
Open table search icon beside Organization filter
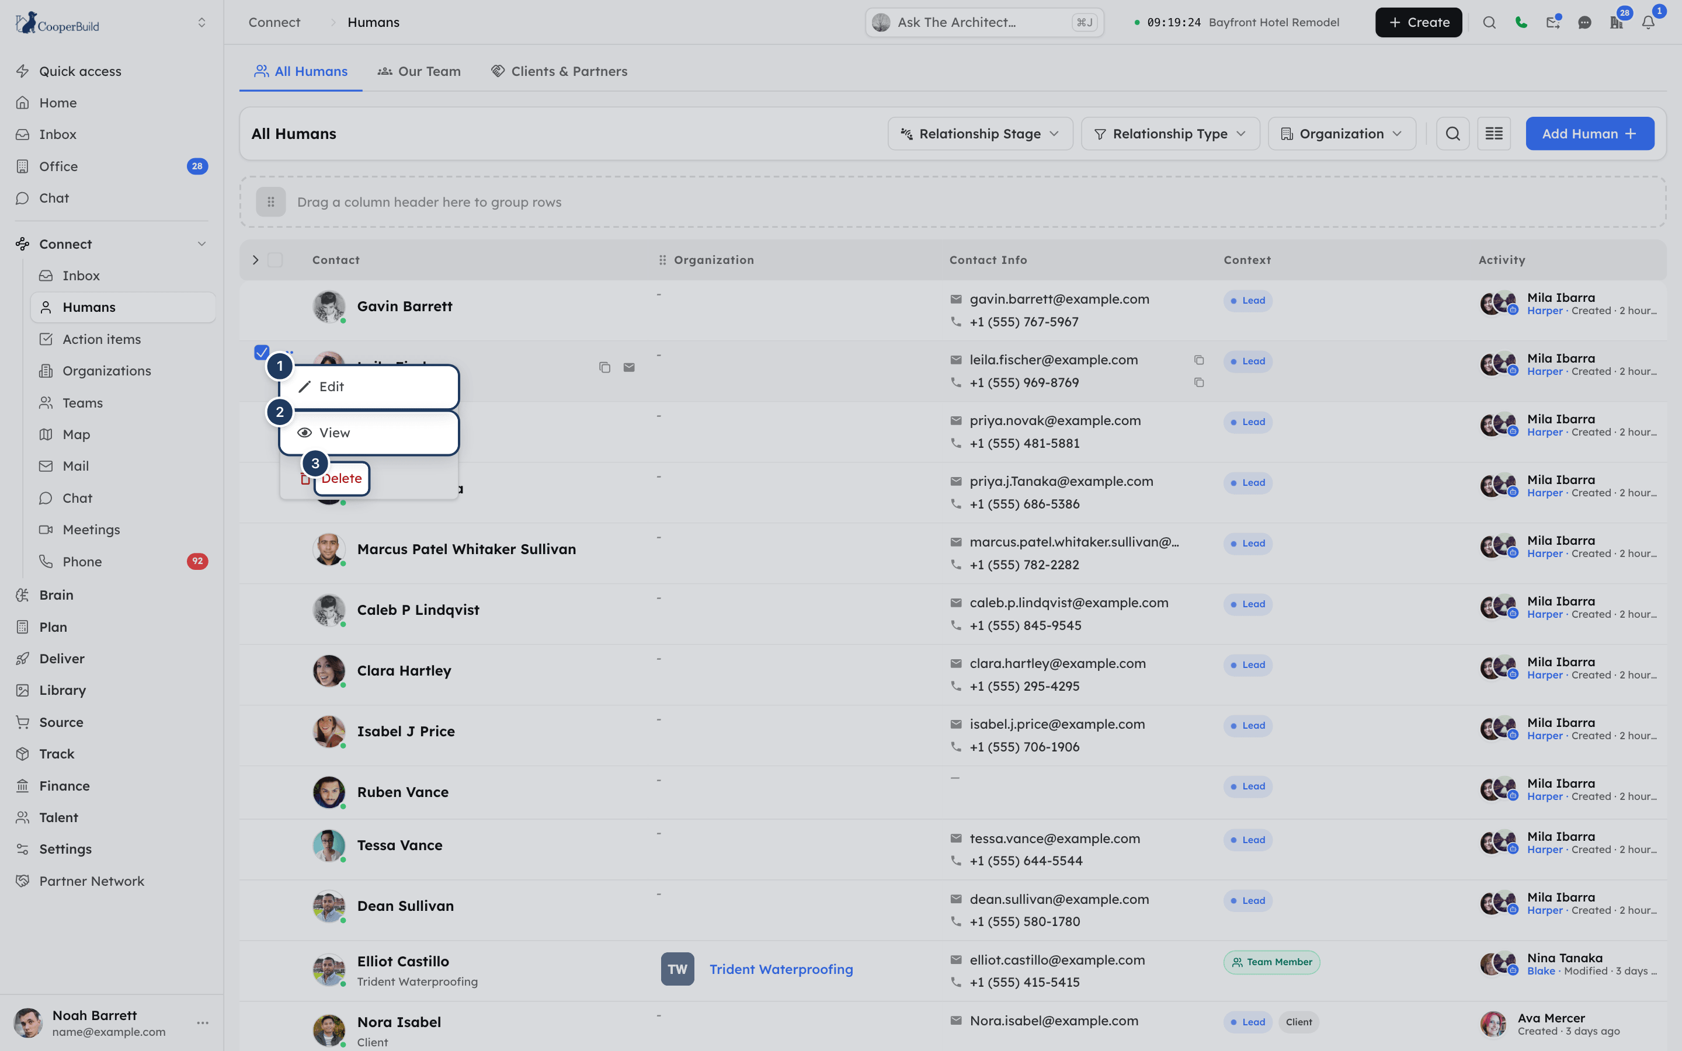1452,134
